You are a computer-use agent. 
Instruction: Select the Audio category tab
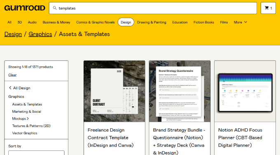pos(32,22)
